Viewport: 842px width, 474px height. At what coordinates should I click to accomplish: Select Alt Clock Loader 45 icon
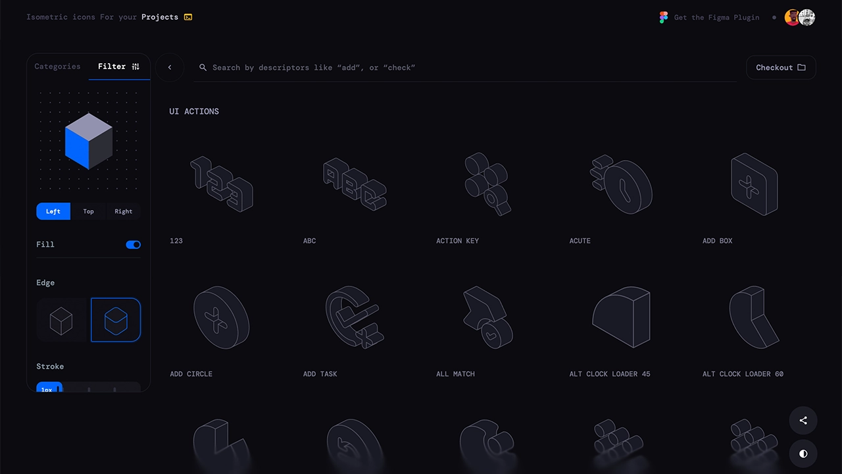(621, 317)
